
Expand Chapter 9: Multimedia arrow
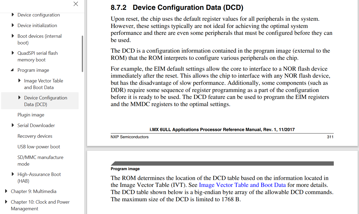pos(6,191)
